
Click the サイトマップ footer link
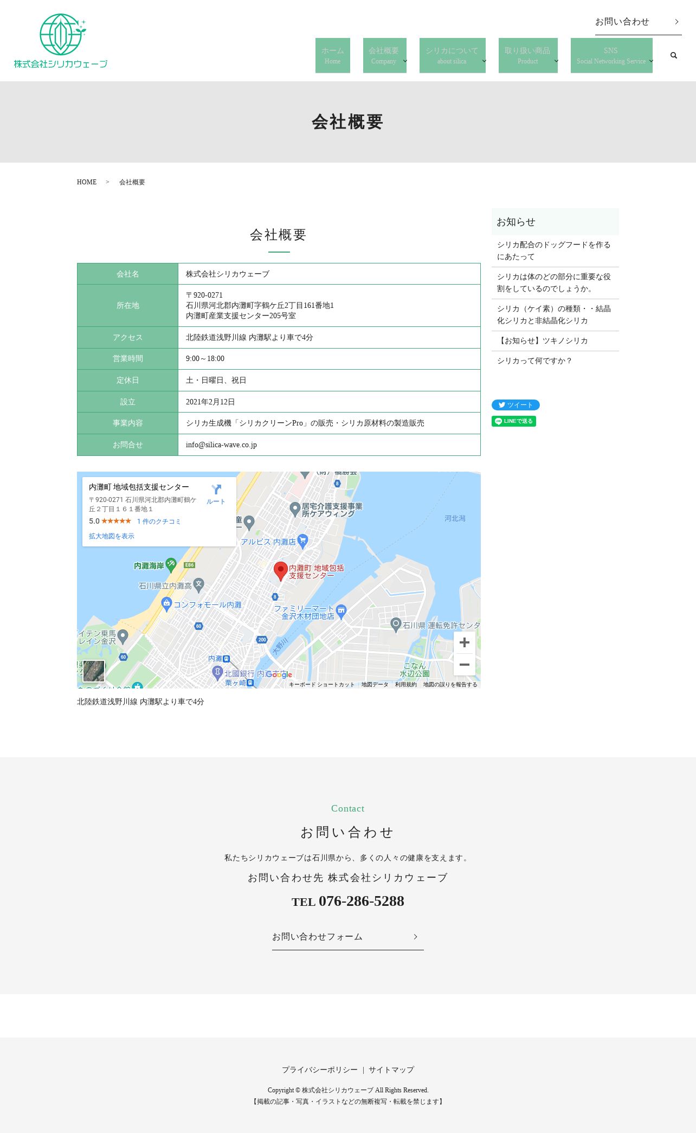(391, 1070)
